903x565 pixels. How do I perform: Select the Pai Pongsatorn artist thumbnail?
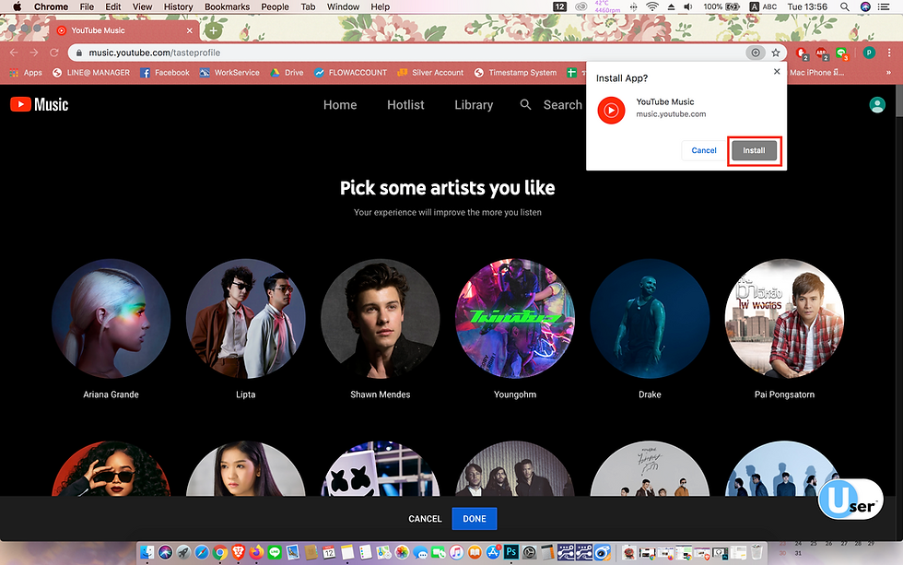(x=784, y=319)
